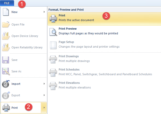Viewport: 161px width, 114px height.
Task: Click the Print Preview magnifier icon
Action: (53, 31)
